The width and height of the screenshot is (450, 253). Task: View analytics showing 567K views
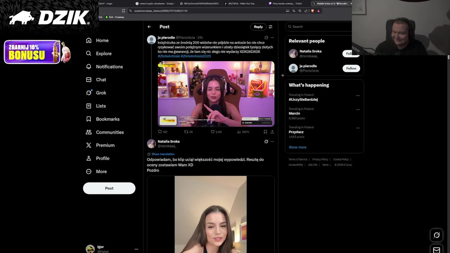[x=243, y=132]
